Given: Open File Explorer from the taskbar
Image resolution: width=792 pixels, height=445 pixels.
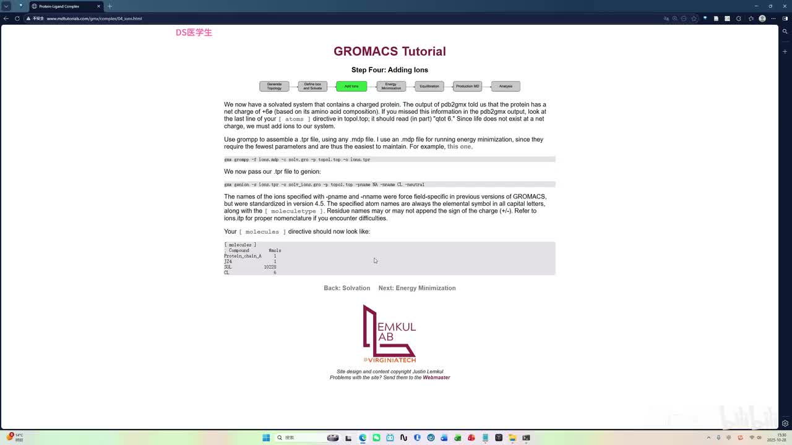Looking at the screenshot, I should coord(512,438).
